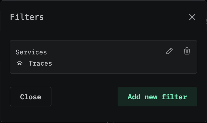This screenshot has width=207, height=123.
Task: Remove the Services Traces filter
Action: [187, 51]
